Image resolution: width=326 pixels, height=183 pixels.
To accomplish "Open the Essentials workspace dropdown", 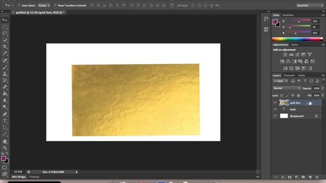I will [310, 6].
